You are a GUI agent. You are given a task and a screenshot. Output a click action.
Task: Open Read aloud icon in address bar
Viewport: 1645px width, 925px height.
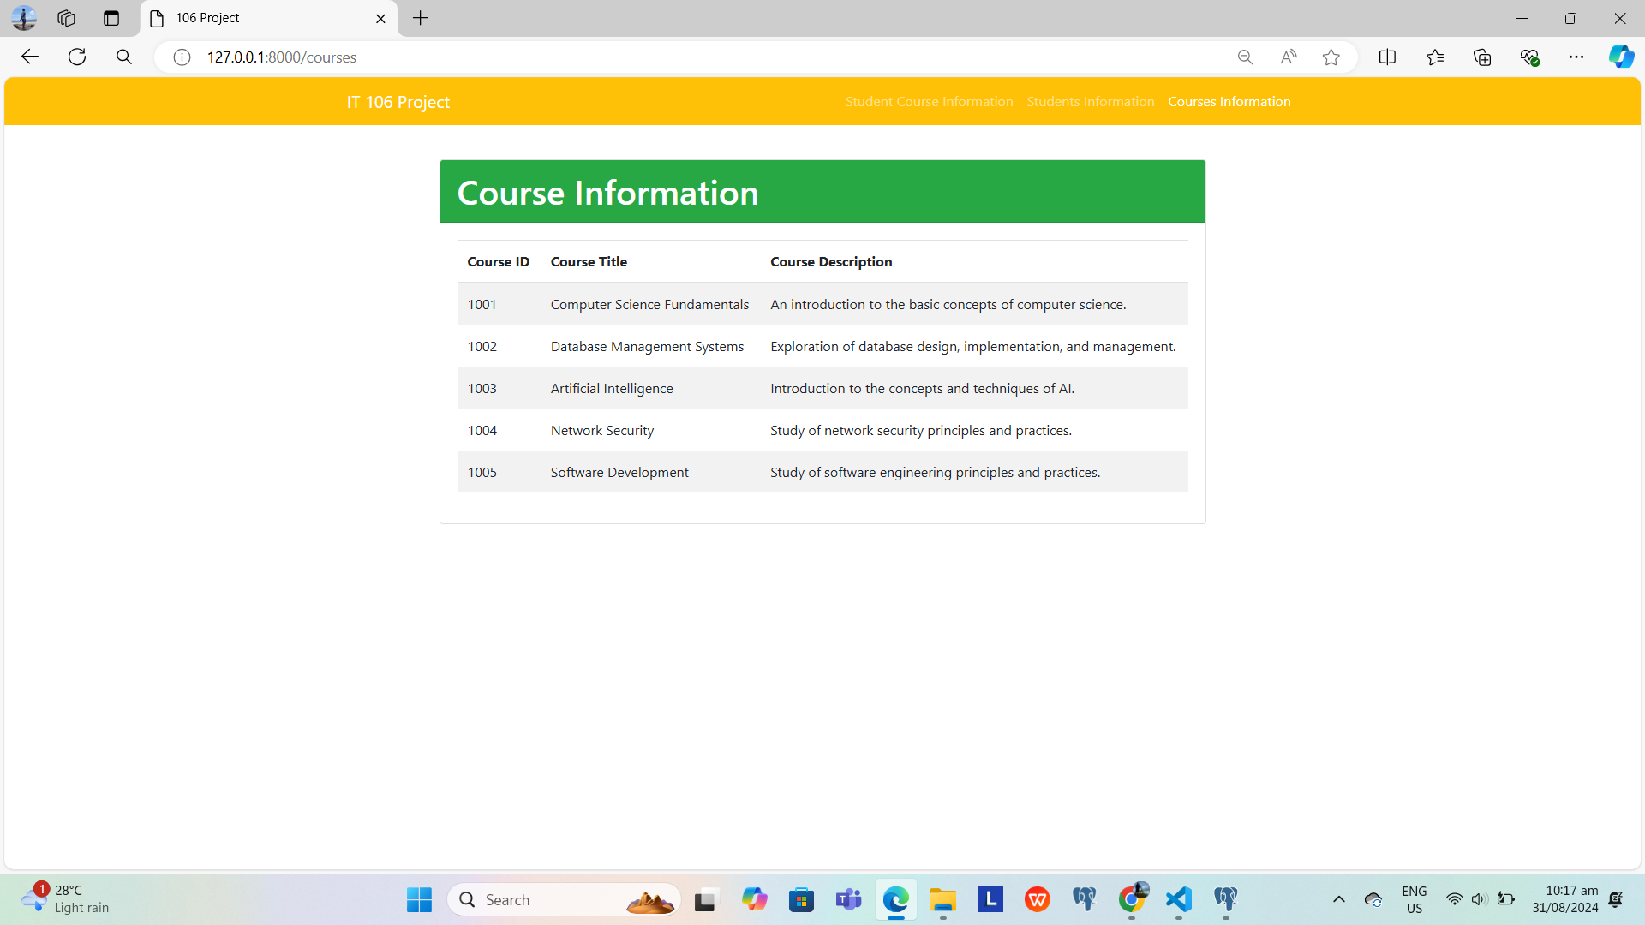coord(1288,57)
